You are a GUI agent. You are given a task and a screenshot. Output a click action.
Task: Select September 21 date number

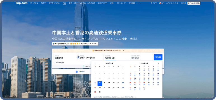coord(135,83)
